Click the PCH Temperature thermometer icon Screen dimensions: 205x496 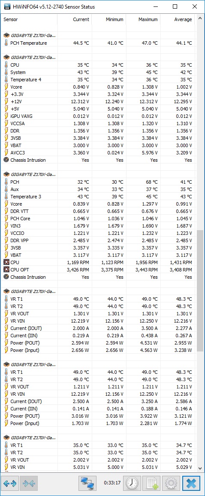point(6,43)
